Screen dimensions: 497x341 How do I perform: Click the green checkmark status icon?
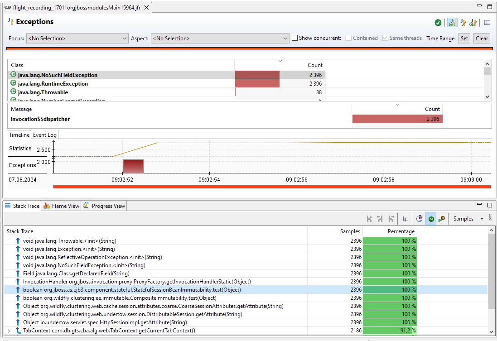[x=438, y=23]
